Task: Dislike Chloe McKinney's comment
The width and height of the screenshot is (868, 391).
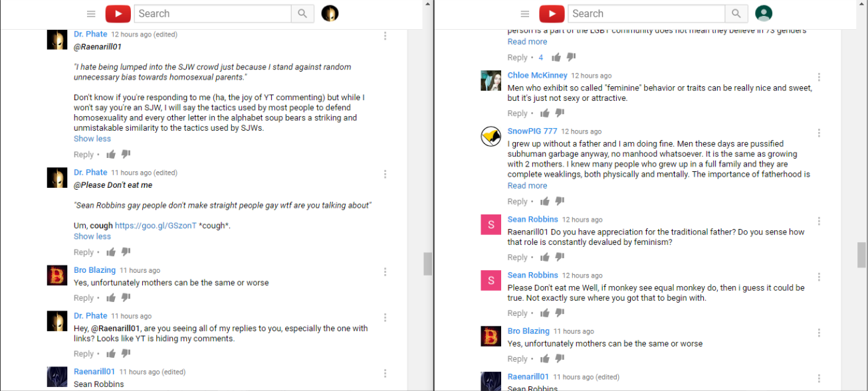Action: click(x=560, y=114)
